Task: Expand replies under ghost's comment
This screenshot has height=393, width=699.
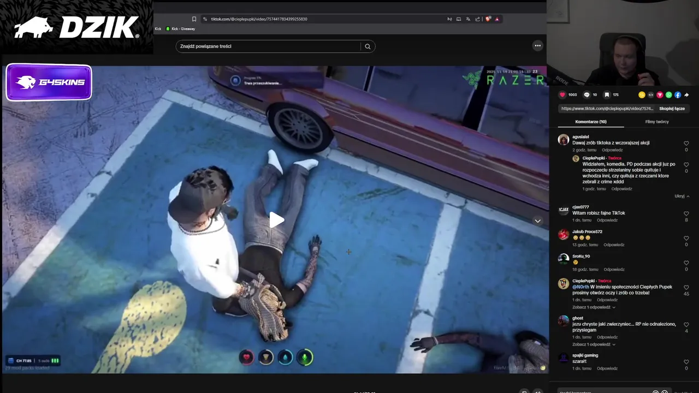Action: tap(594, 344)
